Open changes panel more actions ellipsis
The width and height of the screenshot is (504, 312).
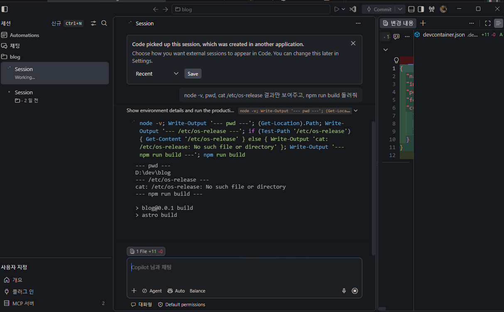(472, 23)
